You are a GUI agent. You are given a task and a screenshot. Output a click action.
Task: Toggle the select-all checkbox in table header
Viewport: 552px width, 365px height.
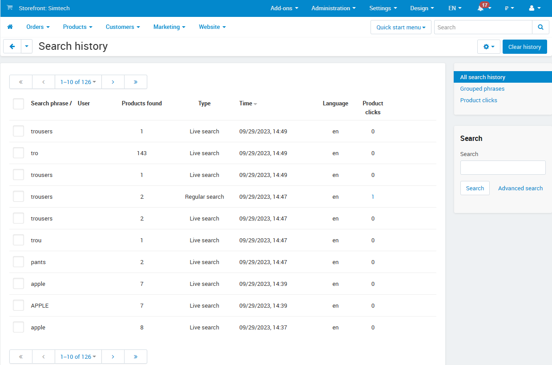pos(18,104)
